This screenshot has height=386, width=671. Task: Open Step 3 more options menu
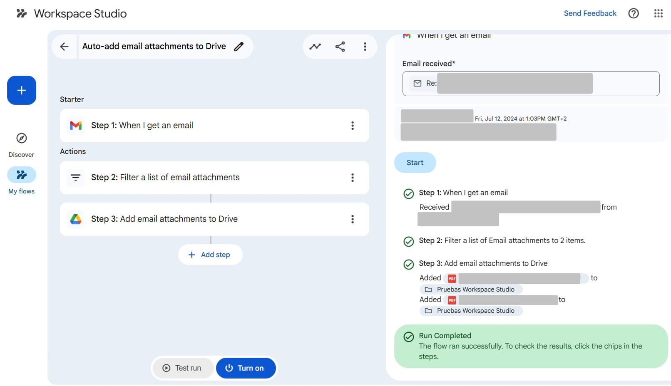tap(353, 219)
